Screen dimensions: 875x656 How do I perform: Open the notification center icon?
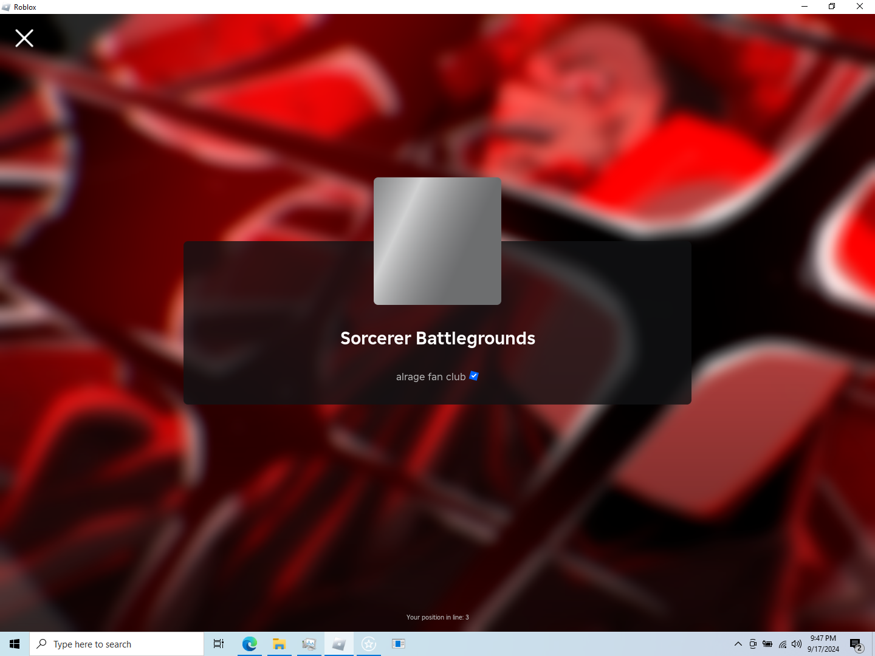[856, 644]
